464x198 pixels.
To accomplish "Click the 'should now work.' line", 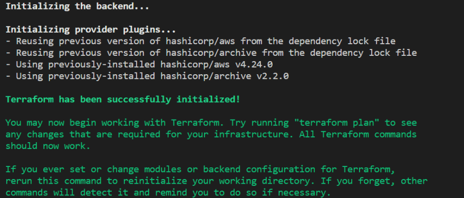I will (48, 146).
